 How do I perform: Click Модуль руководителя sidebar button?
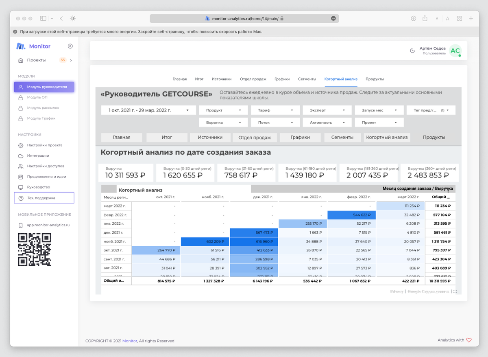point(44,87)
